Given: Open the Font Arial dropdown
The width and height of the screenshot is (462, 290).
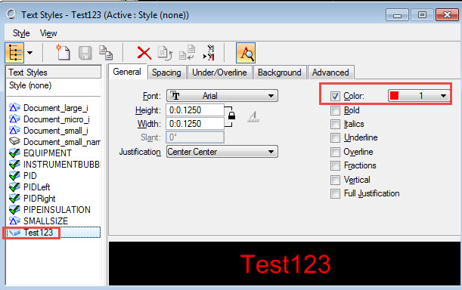Looking at the screenshot, I should click(x=222, y=96).
